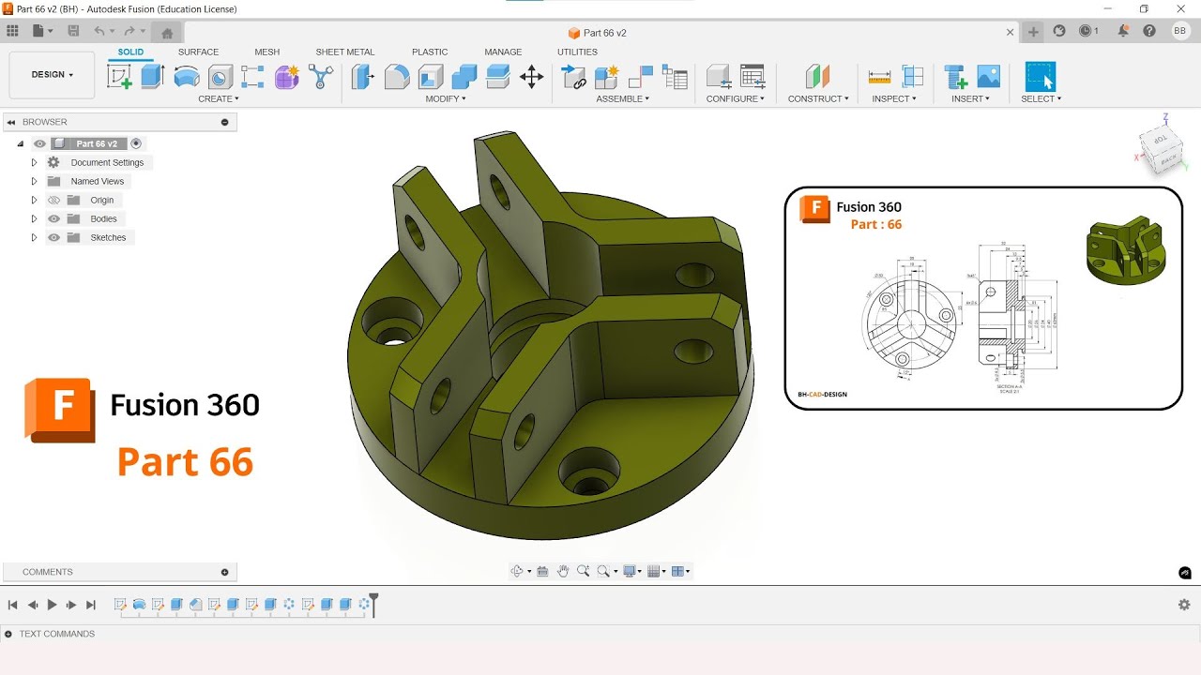
Task: Select the Fillet tool
Action: [397, 77]
